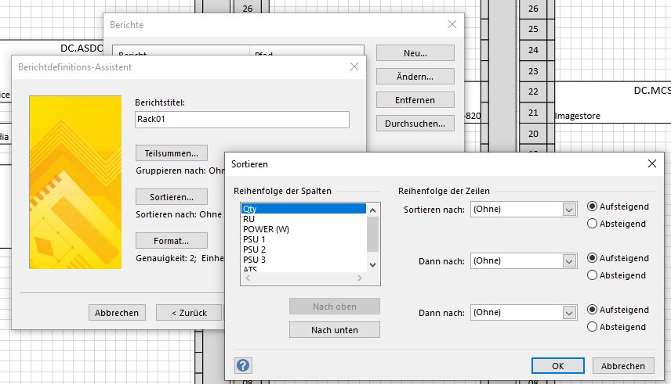Select Aufsteigend for first Dann nach
This screenshot has width=671, height=384.
click(593, 258)
